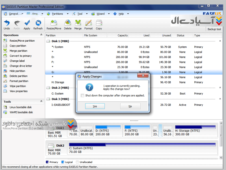The image size is (226, 170).
Task: Select the Resize/Move toolbar icon
Action: pyautogui.click(x=54, y=23)
